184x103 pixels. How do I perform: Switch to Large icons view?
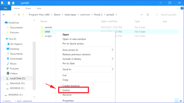click(181, 101)
